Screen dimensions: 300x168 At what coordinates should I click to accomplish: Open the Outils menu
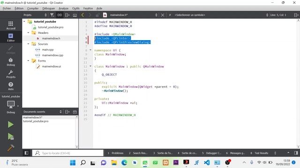coord(76,8)
